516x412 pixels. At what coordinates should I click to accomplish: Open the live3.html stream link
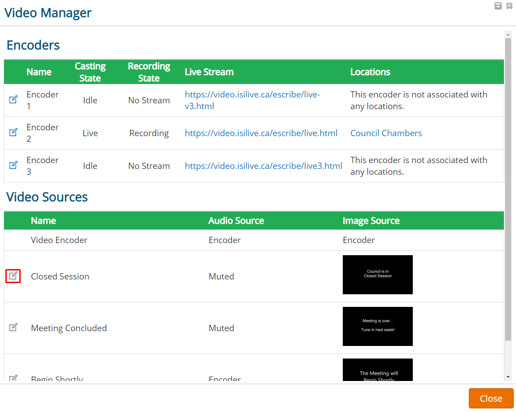(x=263, y=166)
